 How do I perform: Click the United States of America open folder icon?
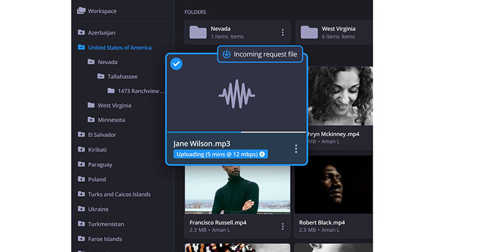point(81,47)
